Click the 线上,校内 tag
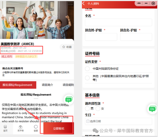Image resolution: width=158 pixels, height=137 pixels. [7, 56]
